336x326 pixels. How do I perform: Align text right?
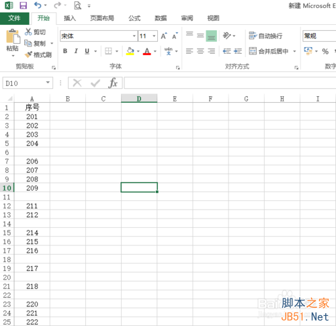(x=212, y=51)
